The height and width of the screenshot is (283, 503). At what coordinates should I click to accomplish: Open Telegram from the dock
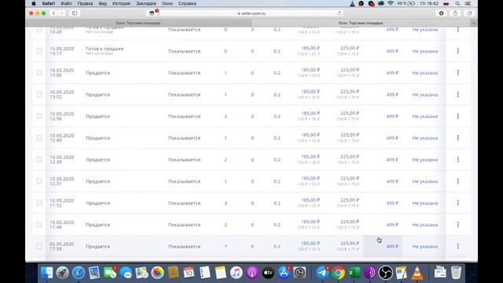(x=322, y=273)
